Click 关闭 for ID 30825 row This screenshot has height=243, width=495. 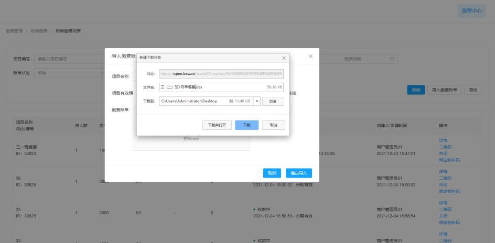pos(443,185)
